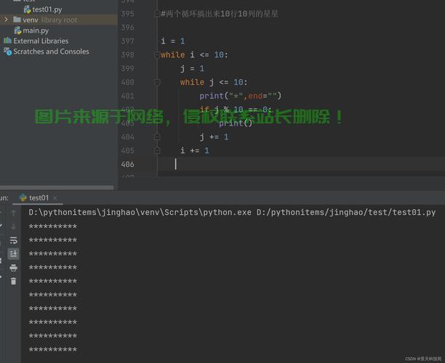Clear console output with trash icon

click(13, 281)
